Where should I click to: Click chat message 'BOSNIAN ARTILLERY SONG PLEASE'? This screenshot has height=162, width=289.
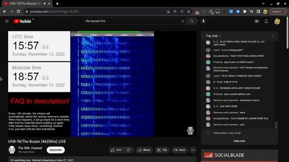click(240, 88)
